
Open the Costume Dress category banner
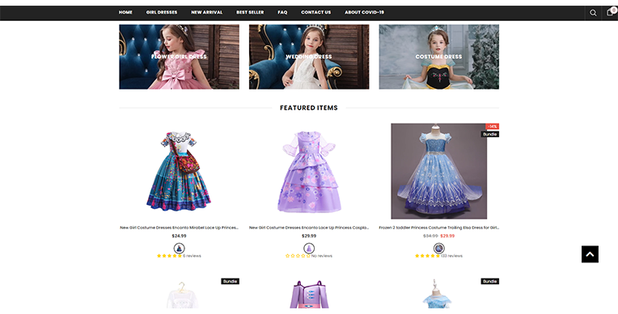coord(438,57)
